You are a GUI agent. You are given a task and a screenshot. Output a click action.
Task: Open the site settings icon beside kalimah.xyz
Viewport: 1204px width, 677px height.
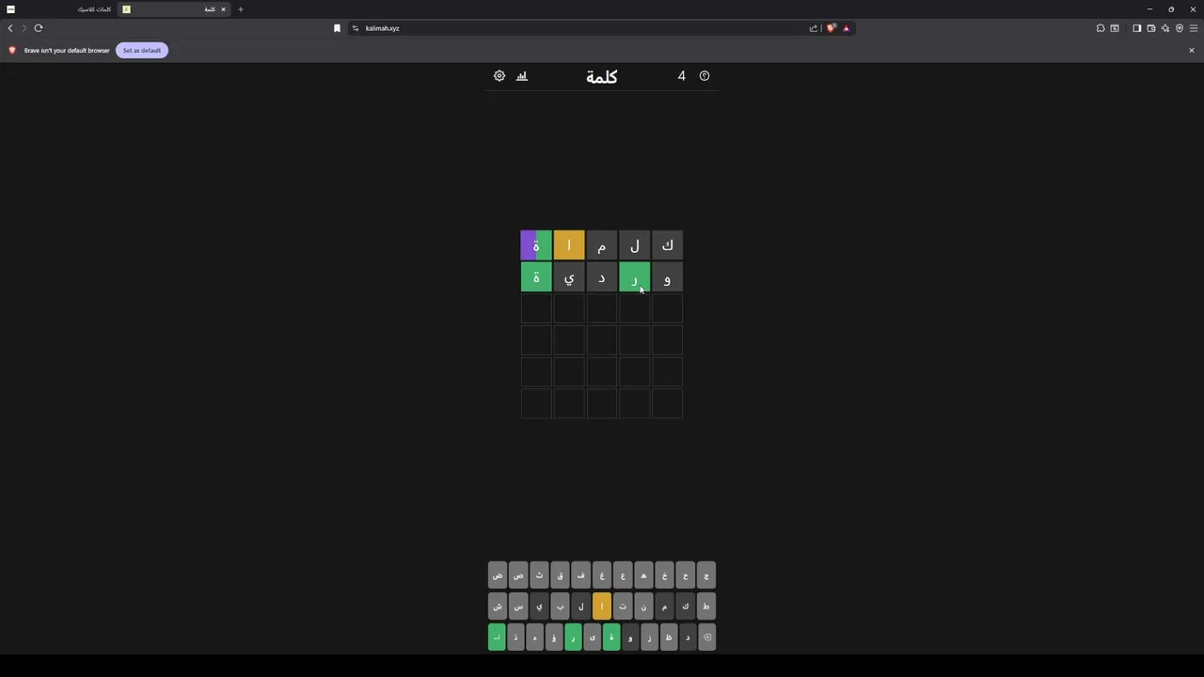[x=356, y=28]
